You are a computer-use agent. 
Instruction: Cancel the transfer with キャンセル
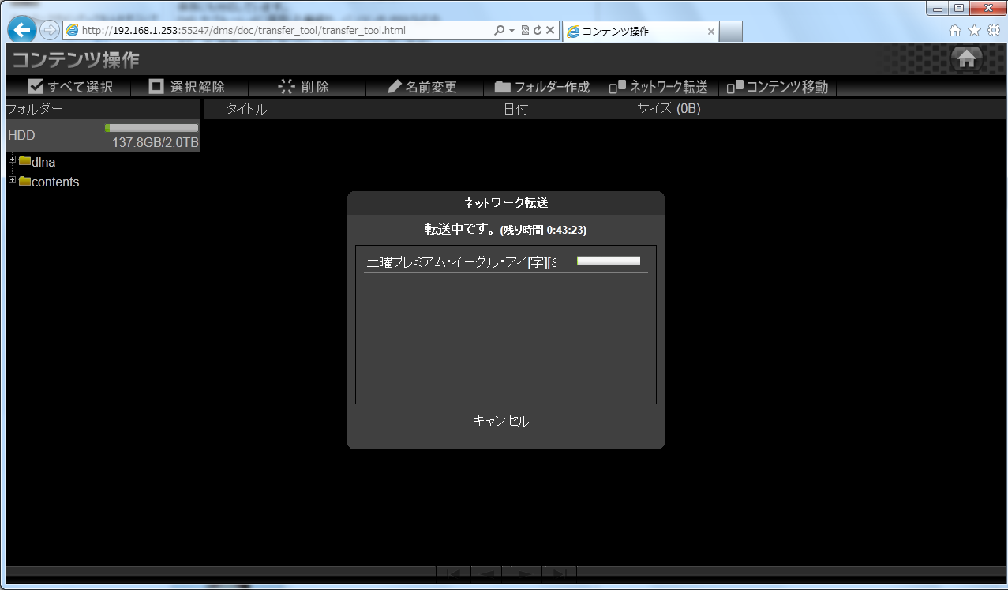point(501,421)
